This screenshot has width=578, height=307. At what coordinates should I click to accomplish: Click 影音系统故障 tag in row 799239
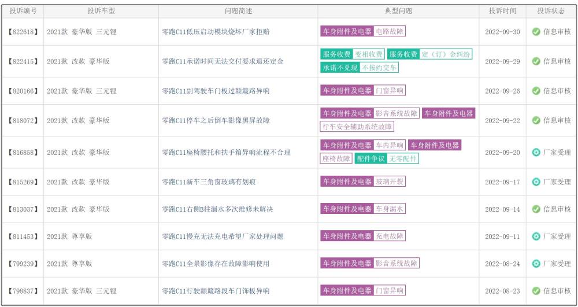click(397, 263)
